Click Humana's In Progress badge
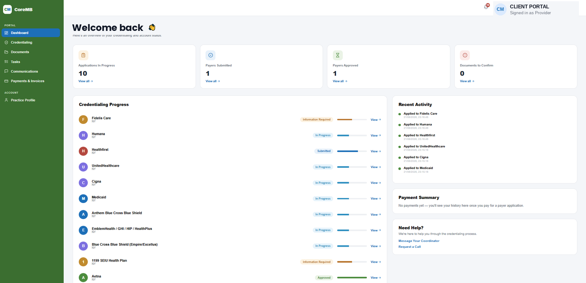Screen dimensions: 586x283 click(323, 135)
